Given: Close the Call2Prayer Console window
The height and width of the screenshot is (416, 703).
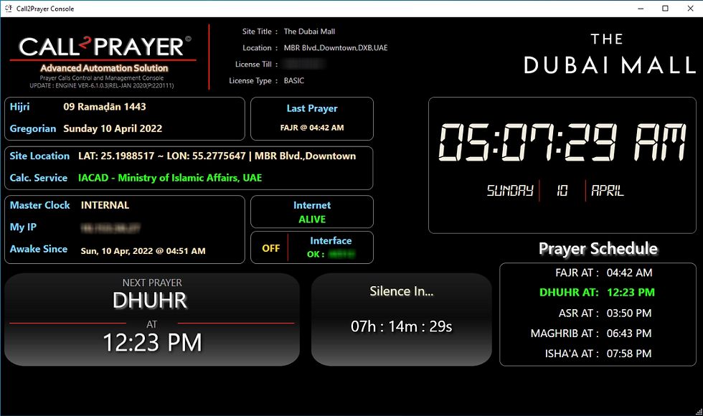Looking at the screenshot, I should coord(690,9).
